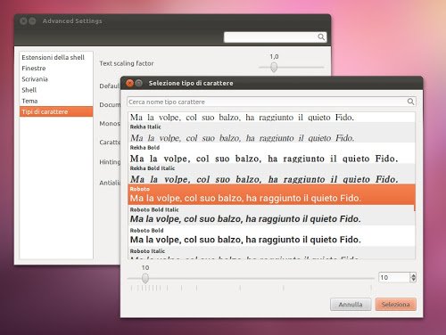Confirm with the Seleziona button
Screen dimensions: 446x335
pos(395,305)
